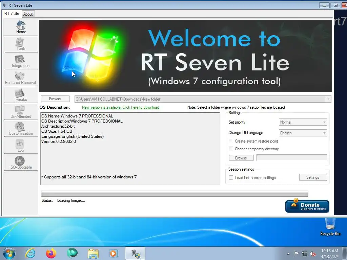This screenshot has height=260, width=347.
Task: Show hidden tray icons arrow
Action: coord(288,254)
